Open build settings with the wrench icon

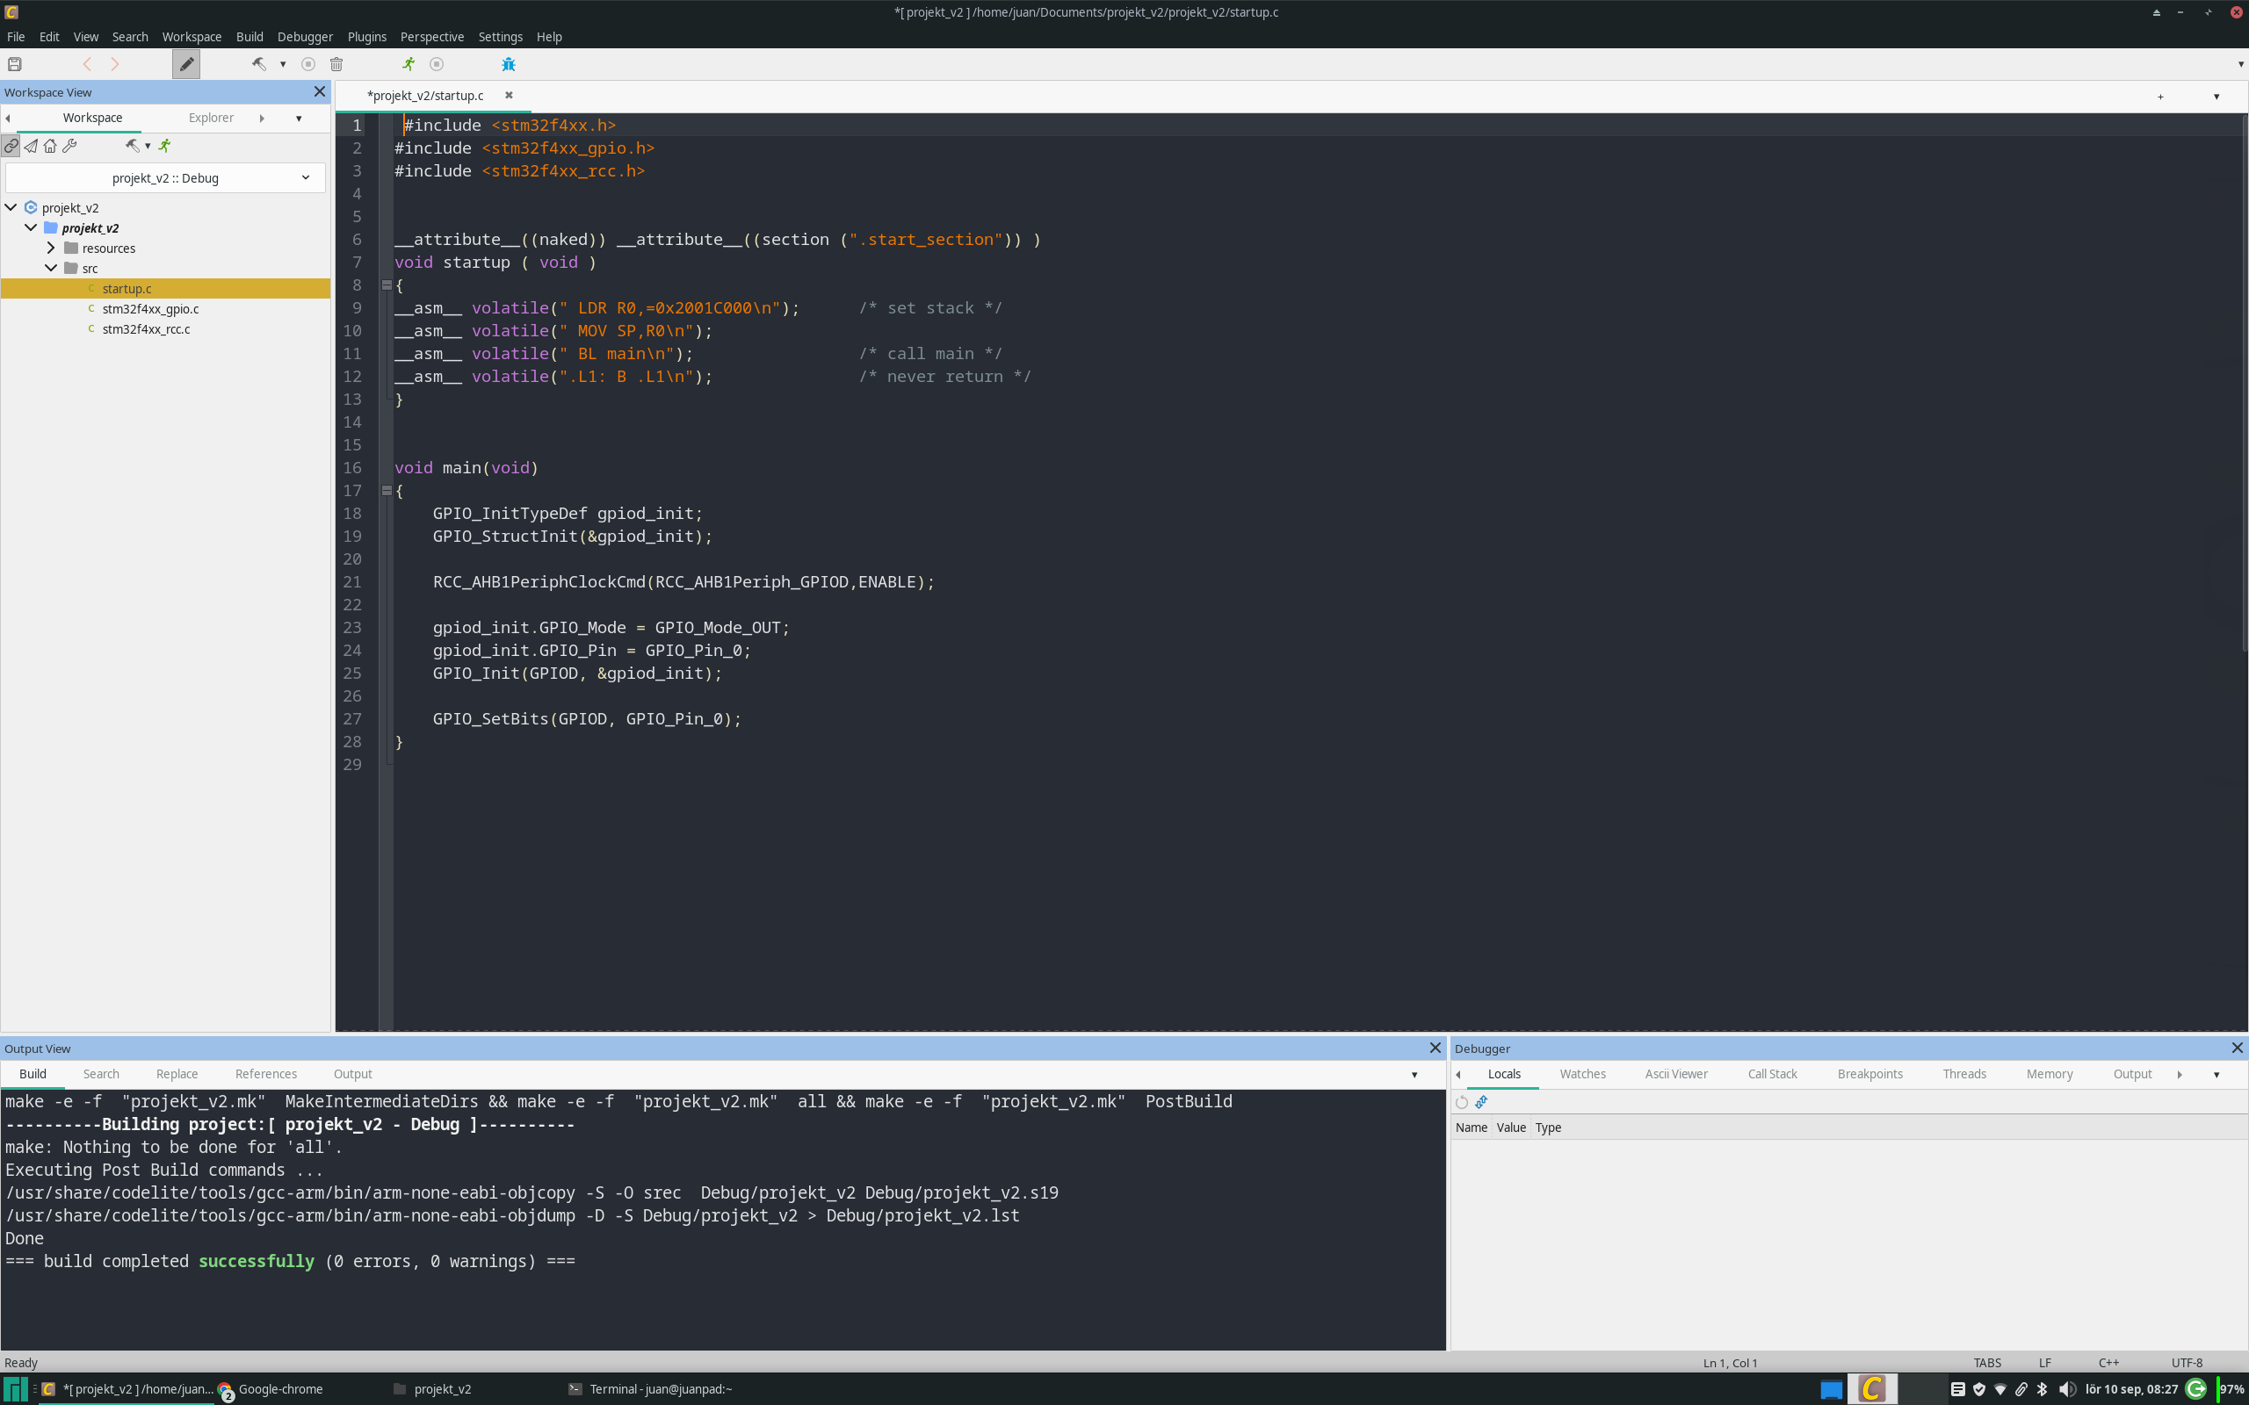69,146
